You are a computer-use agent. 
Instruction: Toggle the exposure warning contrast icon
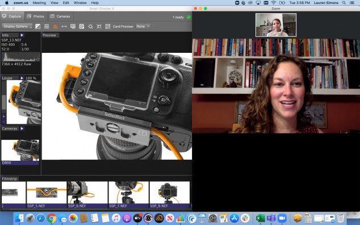point(38,27)
